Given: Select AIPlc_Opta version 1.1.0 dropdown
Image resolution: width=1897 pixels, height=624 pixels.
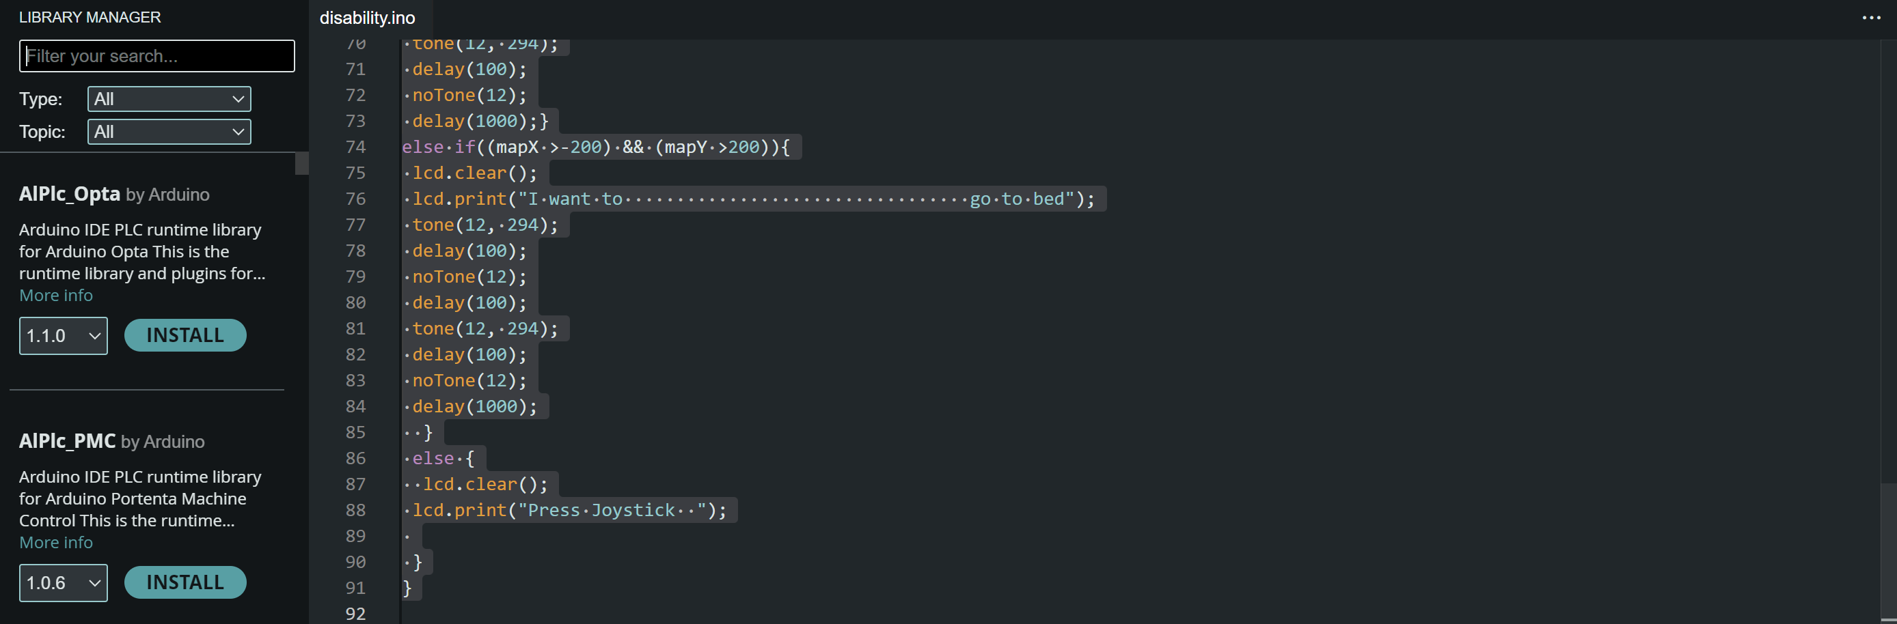Looking at the screenshot, I should click(64, 337).
